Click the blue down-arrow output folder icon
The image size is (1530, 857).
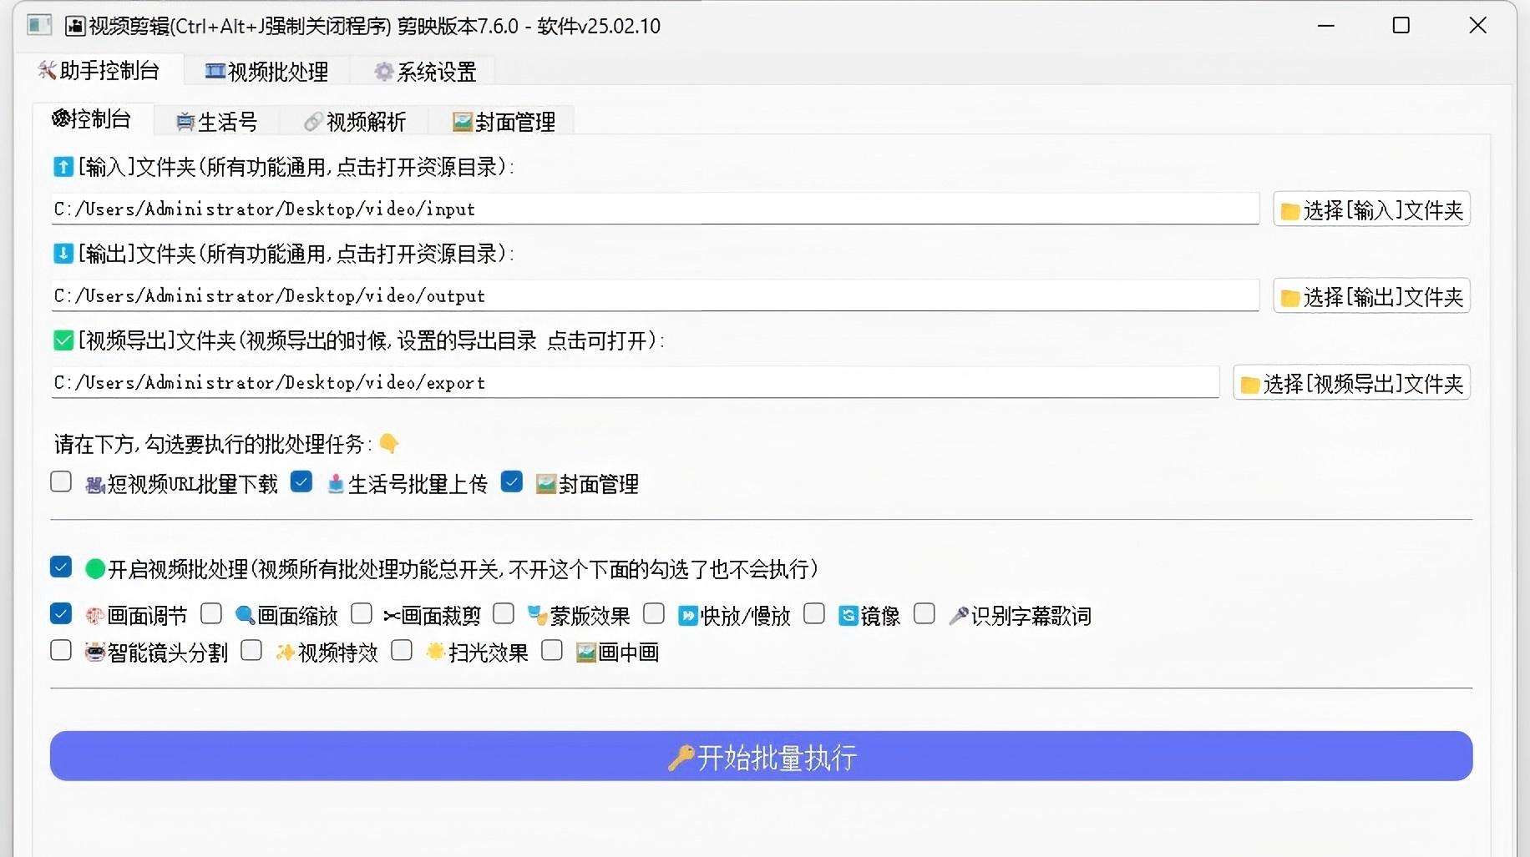point(63,254)
